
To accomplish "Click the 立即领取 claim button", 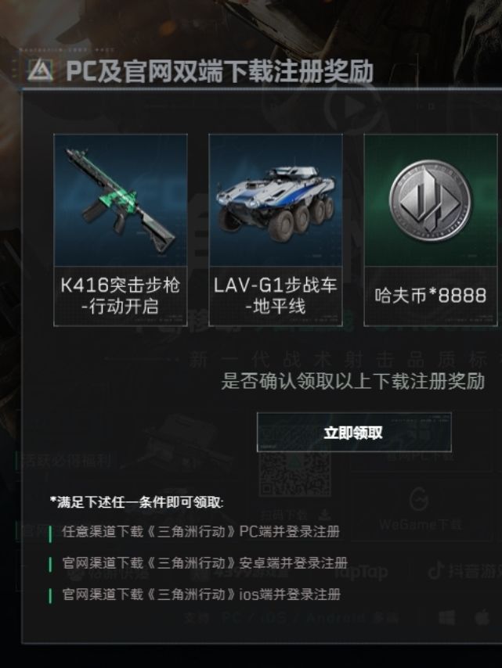I will pyautogui.click(x=354, y=433).
